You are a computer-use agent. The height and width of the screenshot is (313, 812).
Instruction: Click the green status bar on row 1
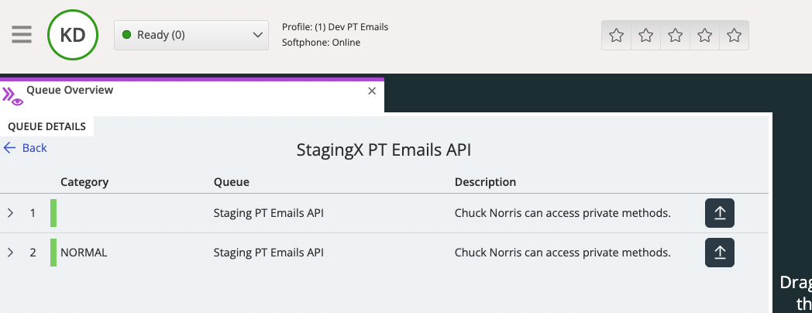[x=53, y=213]
